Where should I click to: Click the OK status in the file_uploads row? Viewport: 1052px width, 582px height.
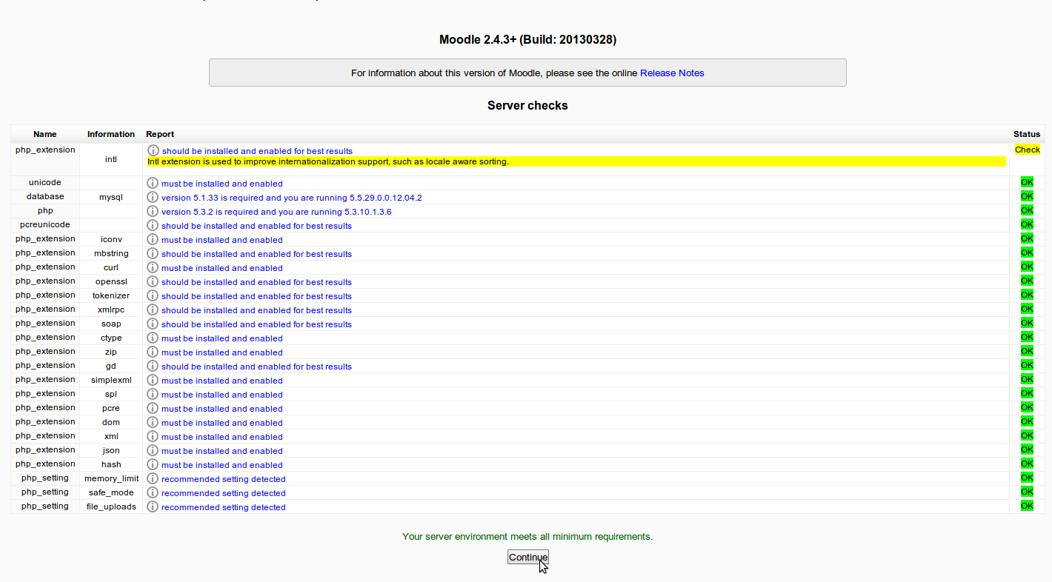[x=1027, y=506]
